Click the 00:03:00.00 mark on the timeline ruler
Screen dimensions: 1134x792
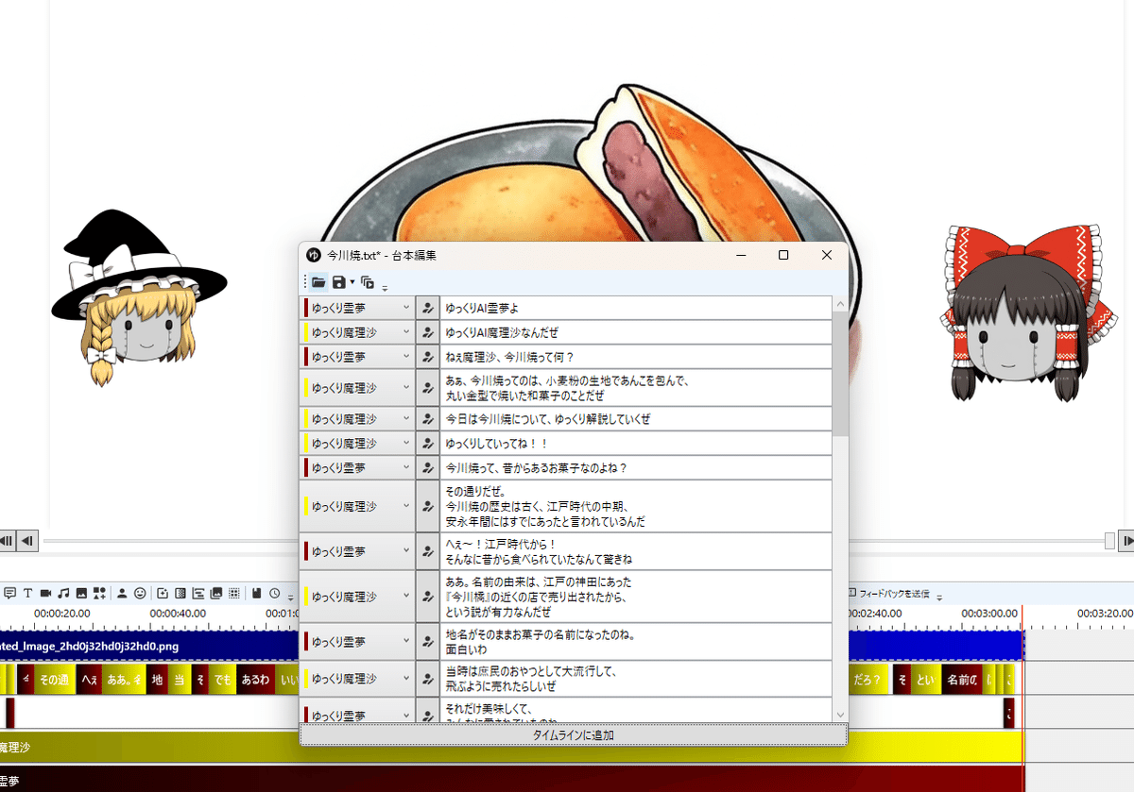(x=990, y=614)
